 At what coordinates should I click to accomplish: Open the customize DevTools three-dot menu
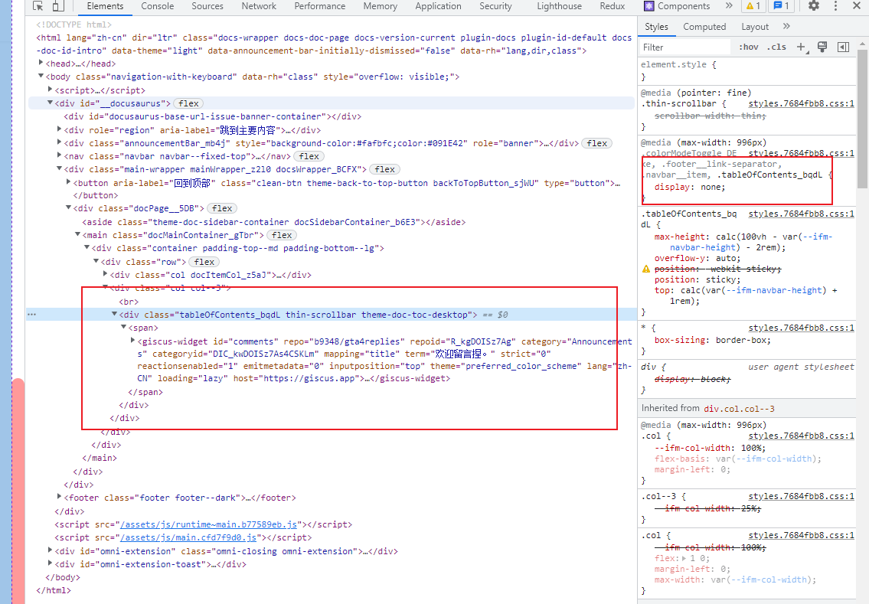835,6
